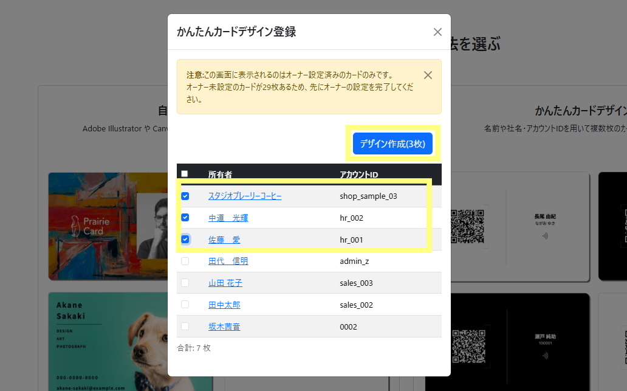The height and width of the screenshot is (391, 627).
Task: Click the アカウントID column header
Action: (x=358, y=175)
